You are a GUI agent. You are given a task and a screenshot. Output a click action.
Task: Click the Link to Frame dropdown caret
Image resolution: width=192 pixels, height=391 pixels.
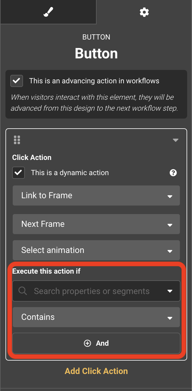point(170,196)
